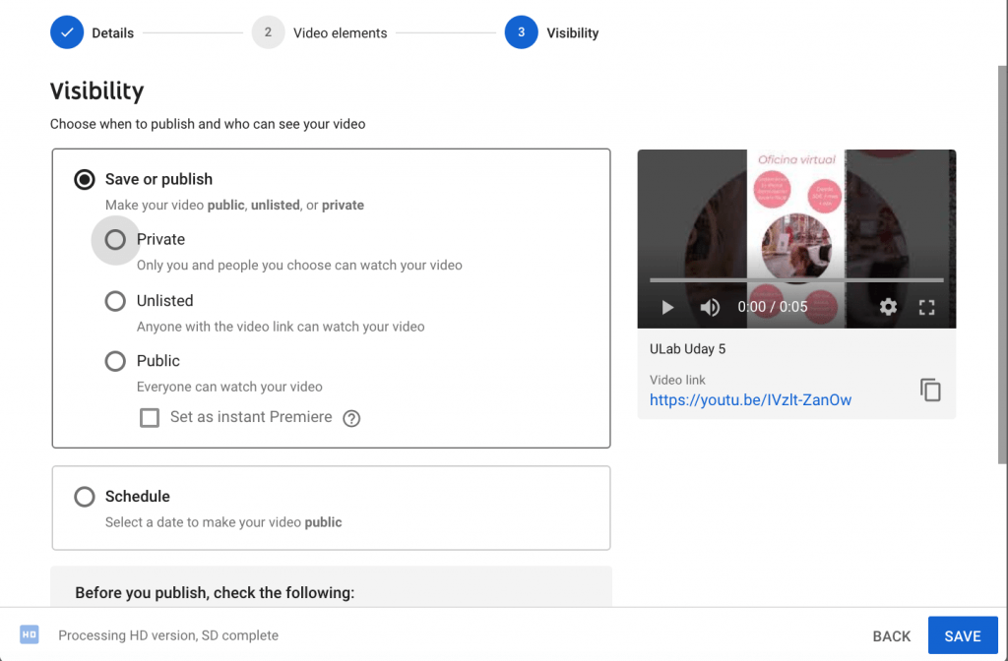
Task: Click the video title ULab Uday 5
Action: click(687, 349)
